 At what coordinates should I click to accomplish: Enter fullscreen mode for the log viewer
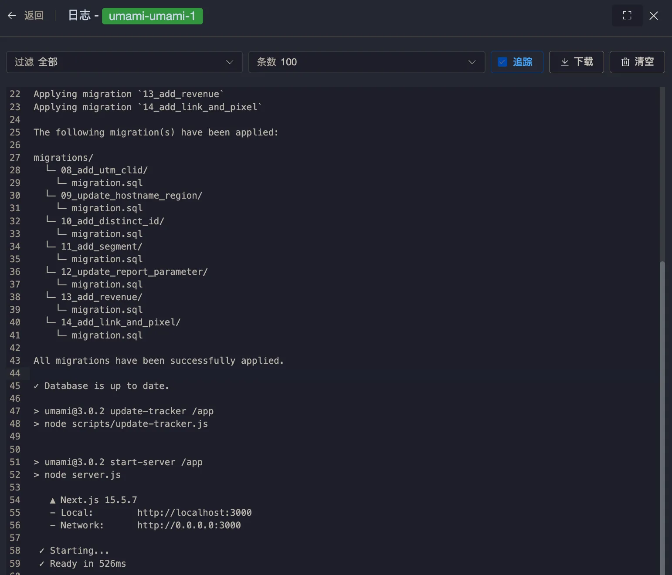click(x=627, y=16)
